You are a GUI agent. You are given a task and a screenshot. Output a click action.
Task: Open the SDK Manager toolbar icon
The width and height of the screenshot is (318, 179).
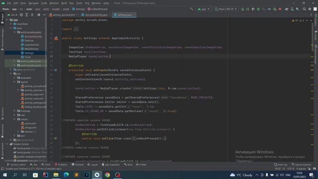pos(297,9)
